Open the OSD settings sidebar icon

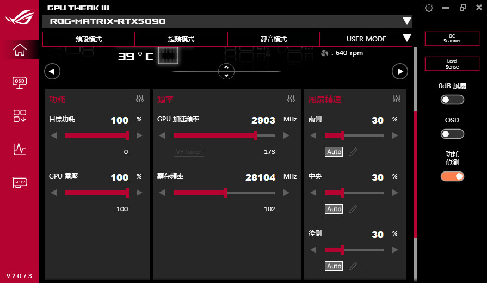click(20, 82)
